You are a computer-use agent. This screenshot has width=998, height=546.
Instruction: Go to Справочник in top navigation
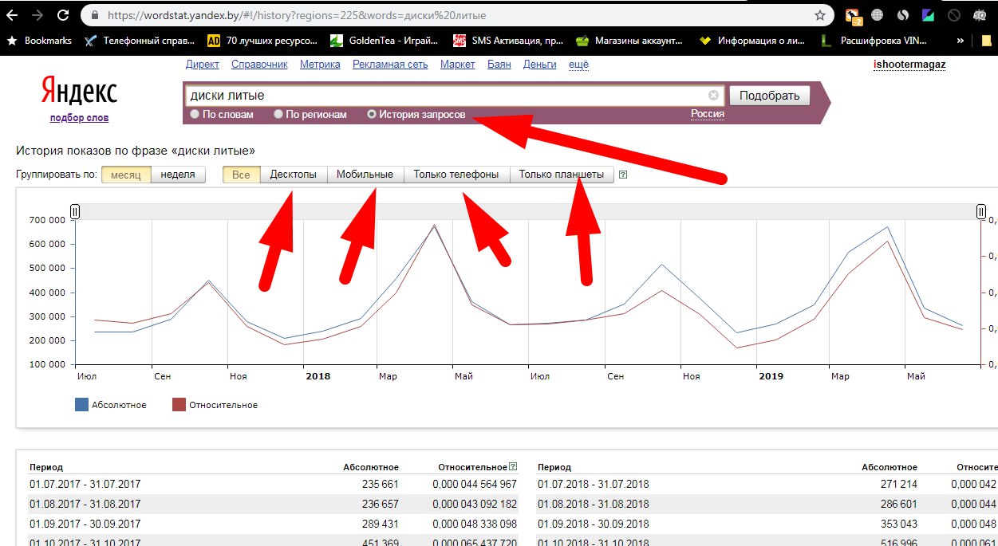[x=259, y=65]
